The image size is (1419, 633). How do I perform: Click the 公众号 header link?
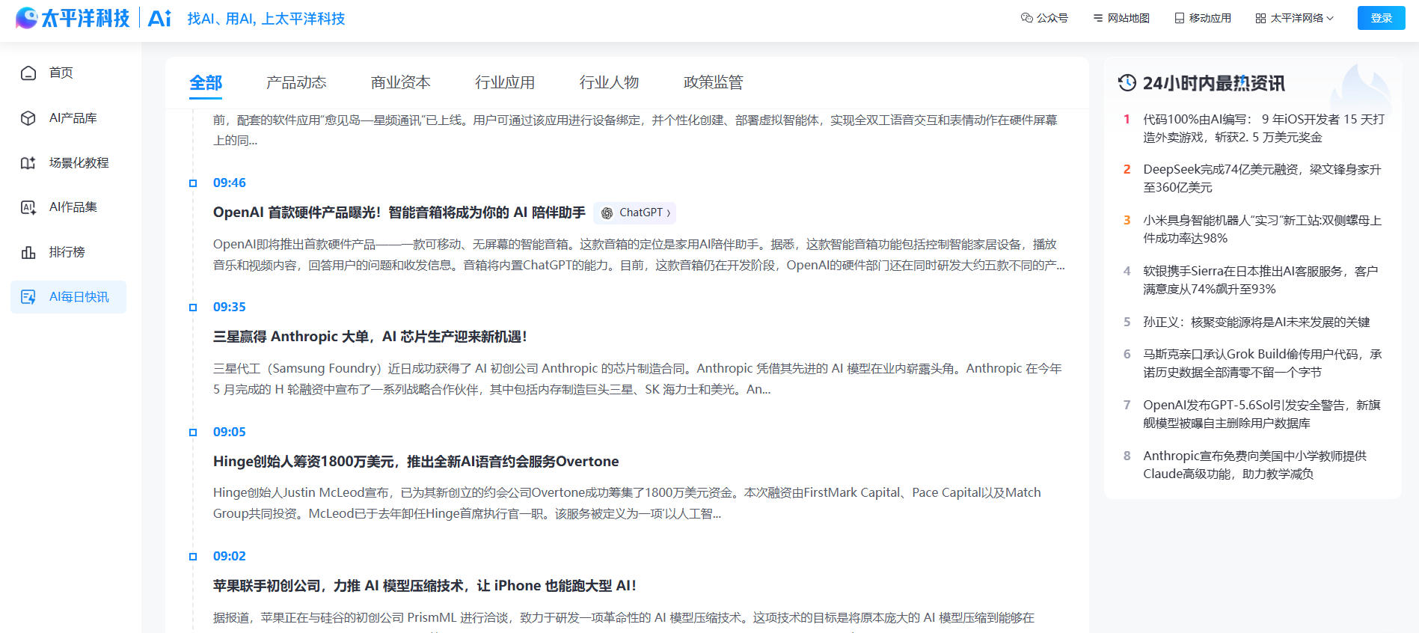tap(1044, 18)
